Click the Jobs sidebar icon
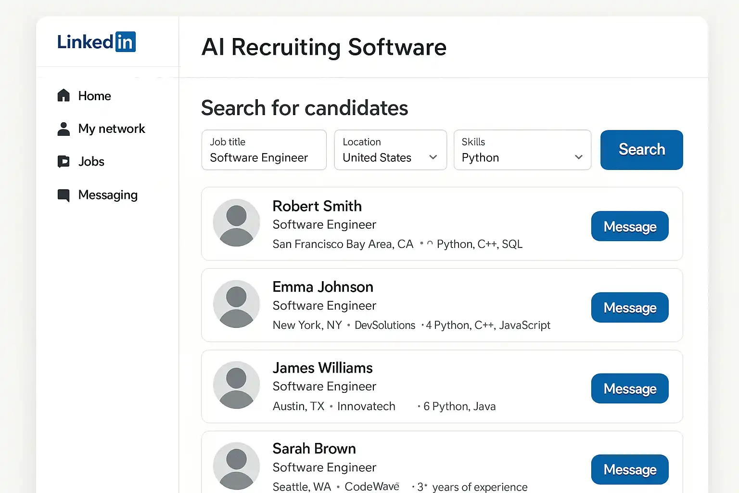The height and width of the screenshot is (493, 739). pyautogui.click(x=64, y=161)
